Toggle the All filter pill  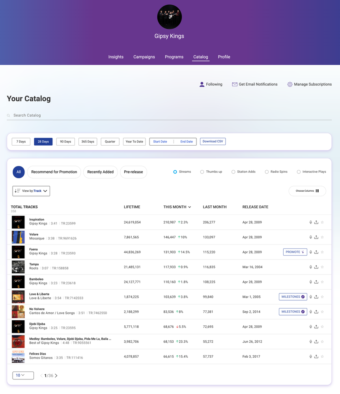(19, 172)
